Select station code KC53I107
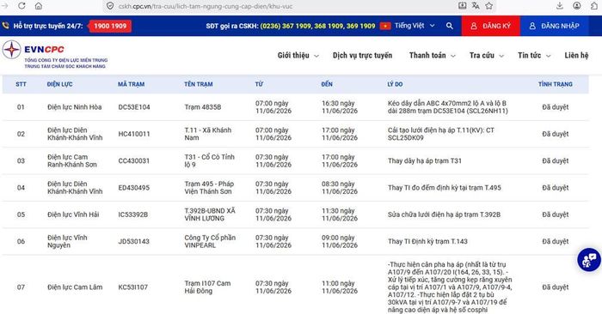The width and height of the screenshot is (602, 314). [132, 287]
